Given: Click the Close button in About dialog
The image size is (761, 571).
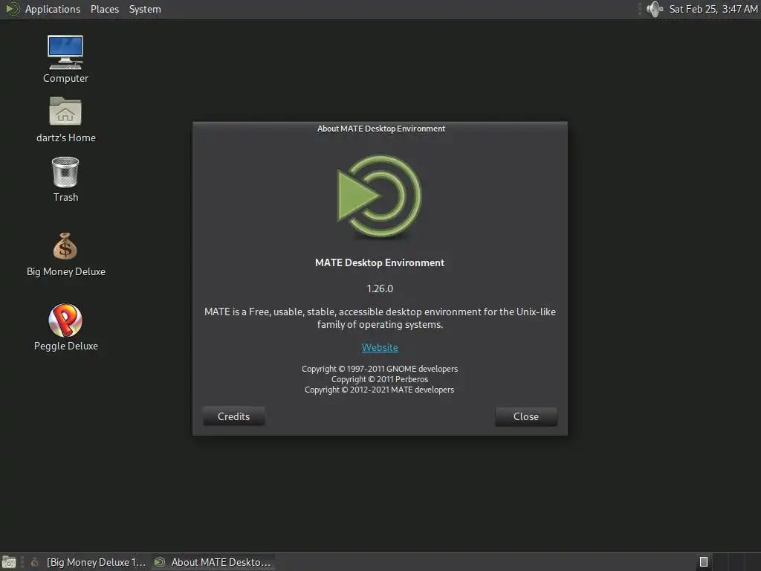Looking at the screenshot, I should 526,416.
